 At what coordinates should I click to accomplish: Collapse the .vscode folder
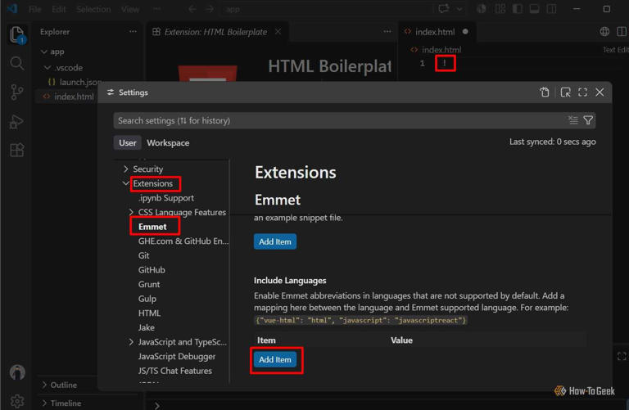click(x=48, y=68)
